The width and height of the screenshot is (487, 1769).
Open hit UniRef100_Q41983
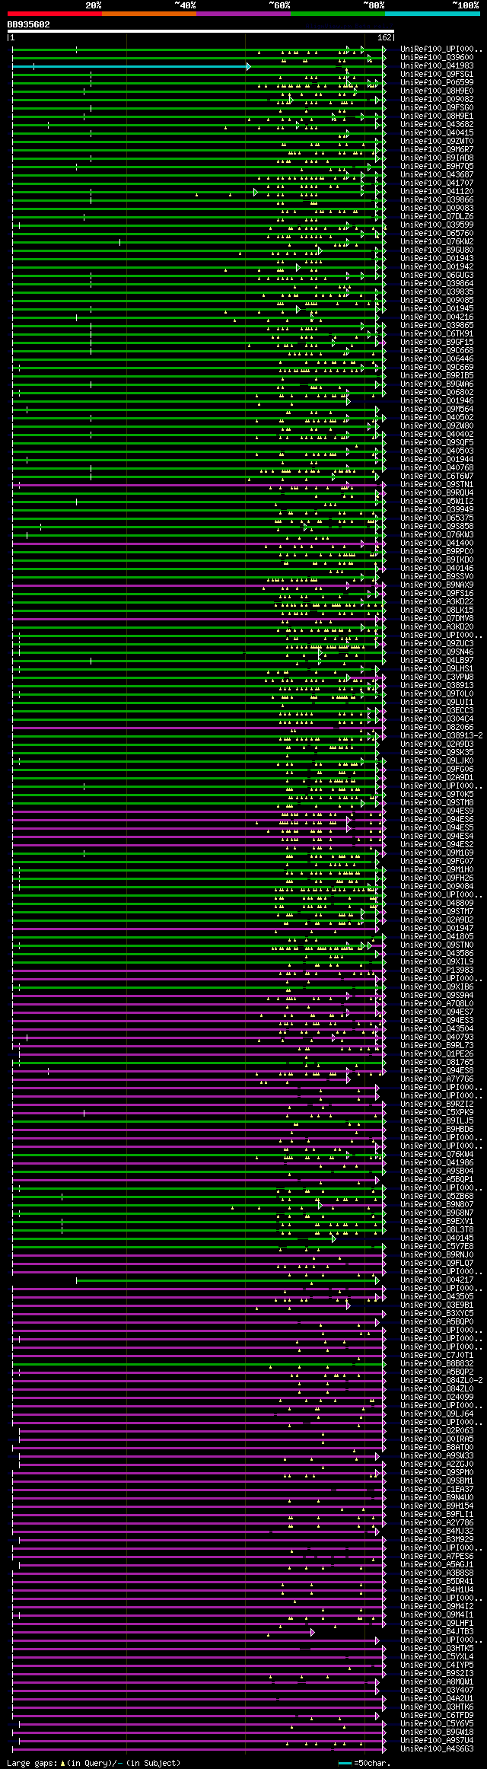437,66
